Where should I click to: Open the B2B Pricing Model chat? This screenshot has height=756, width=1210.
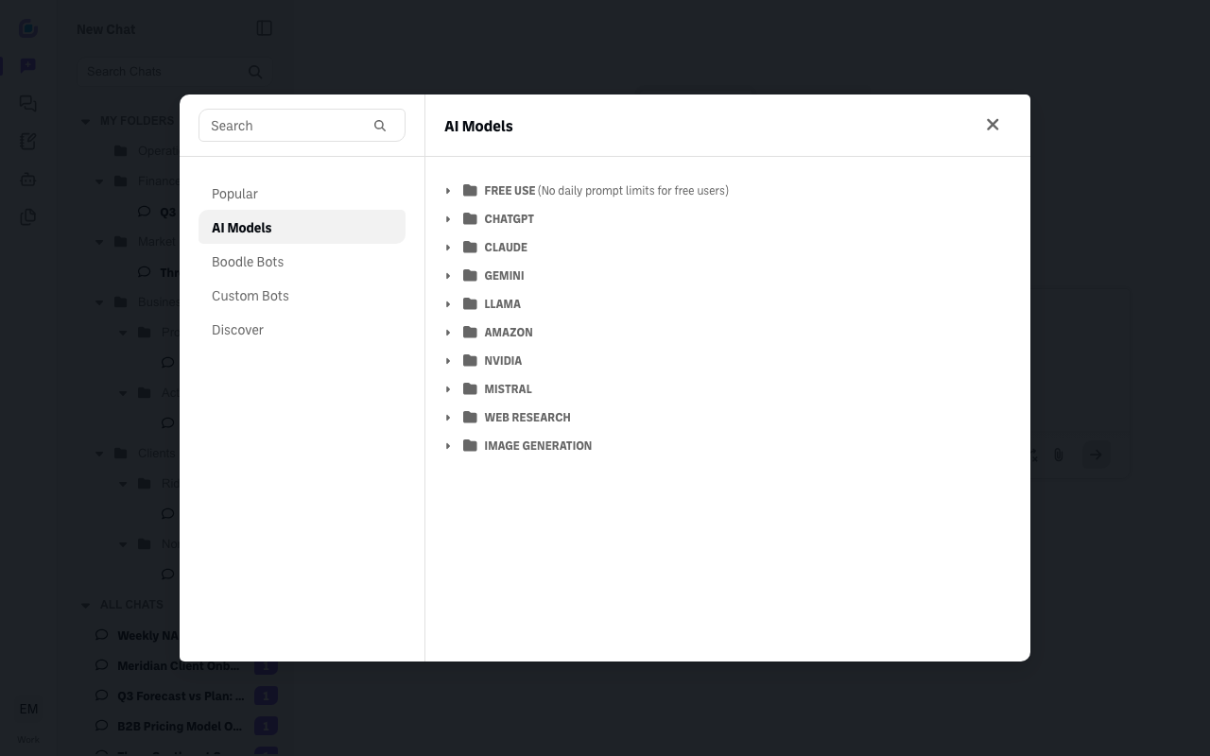point(180,726)
